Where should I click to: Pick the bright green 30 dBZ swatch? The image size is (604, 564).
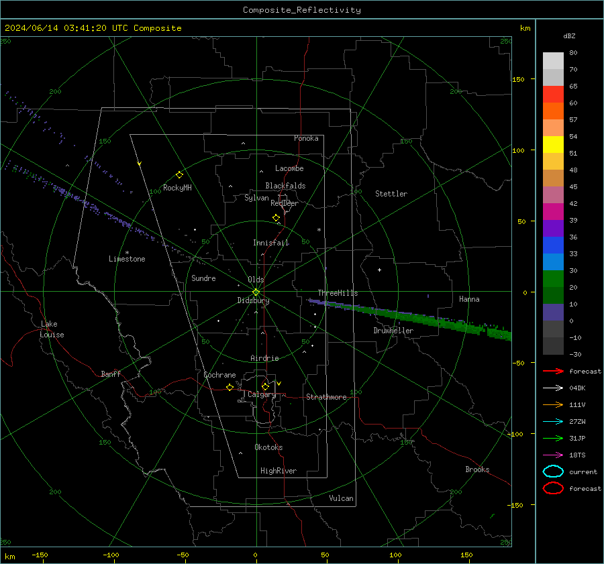(x=553, y=278)
